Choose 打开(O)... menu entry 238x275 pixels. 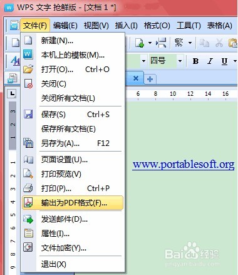(72, 70)
